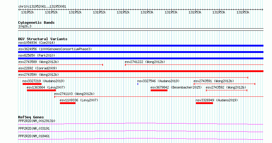Open the esv2743589 (Wong2012b) variant label
The width and height of the screenshot is (272, 143).
click(39, 62)
